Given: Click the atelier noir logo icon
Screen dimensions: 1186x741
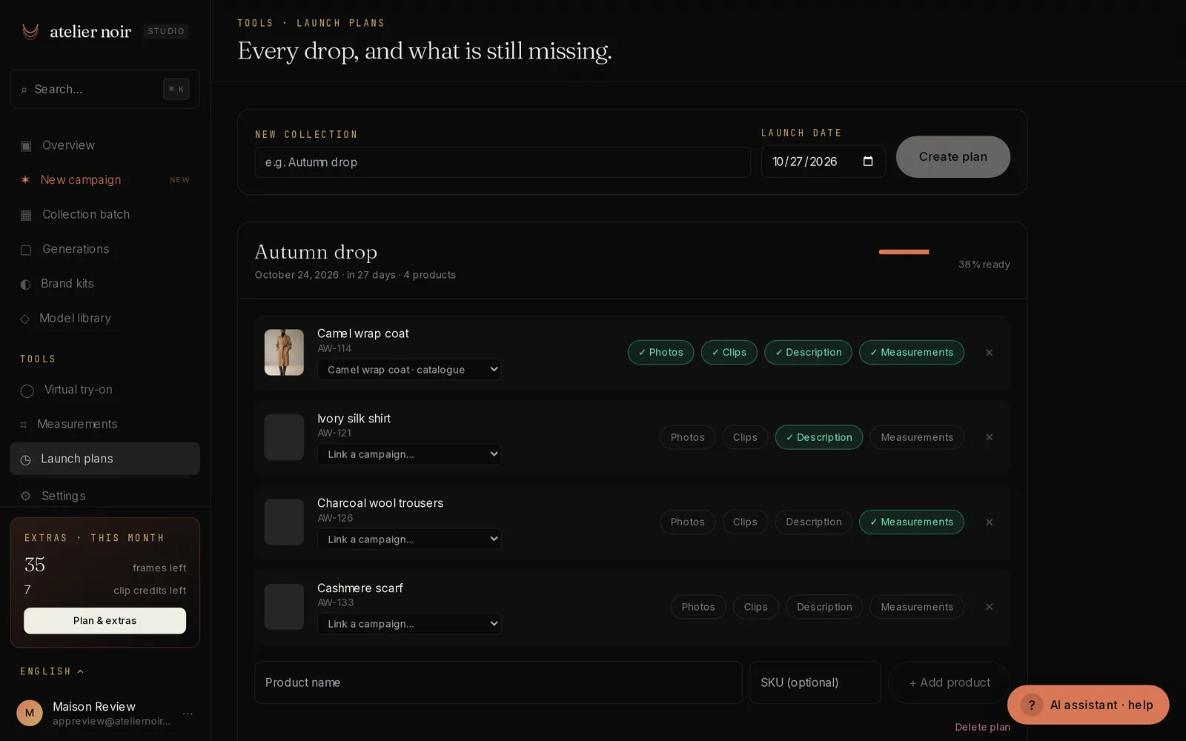Looking at the screenshot, I should [30, 31].
